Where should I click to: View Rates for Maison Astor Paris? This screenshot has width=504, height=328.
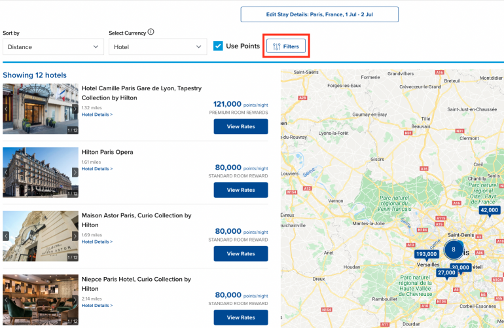pyautogui.click(x=240, y=254)
